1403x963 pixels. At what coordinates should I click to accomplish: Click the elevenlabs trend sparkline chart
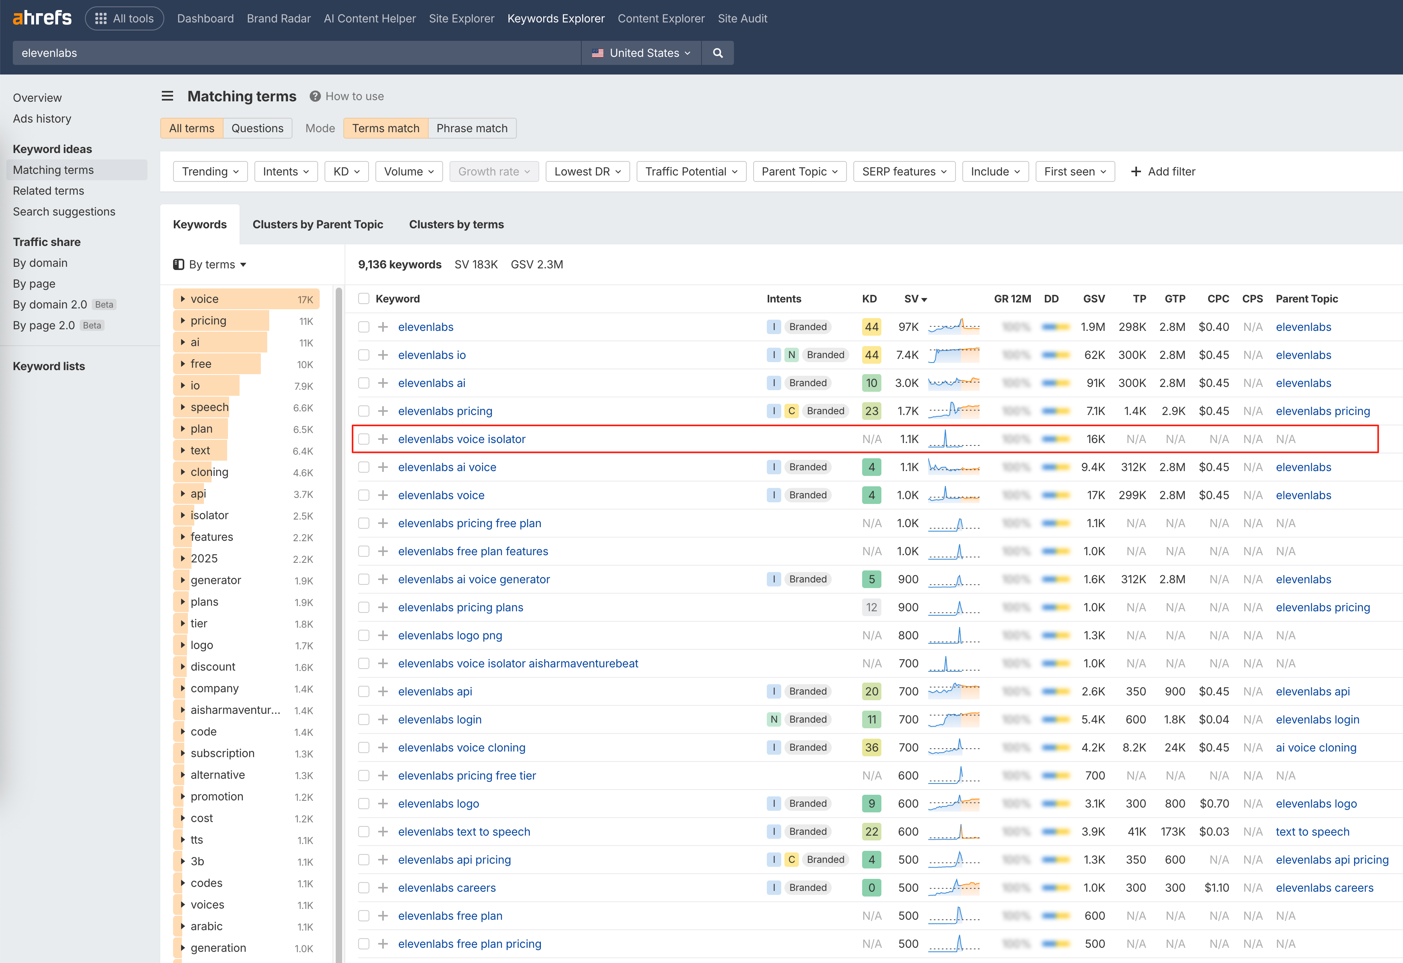(x=953, y=326)
